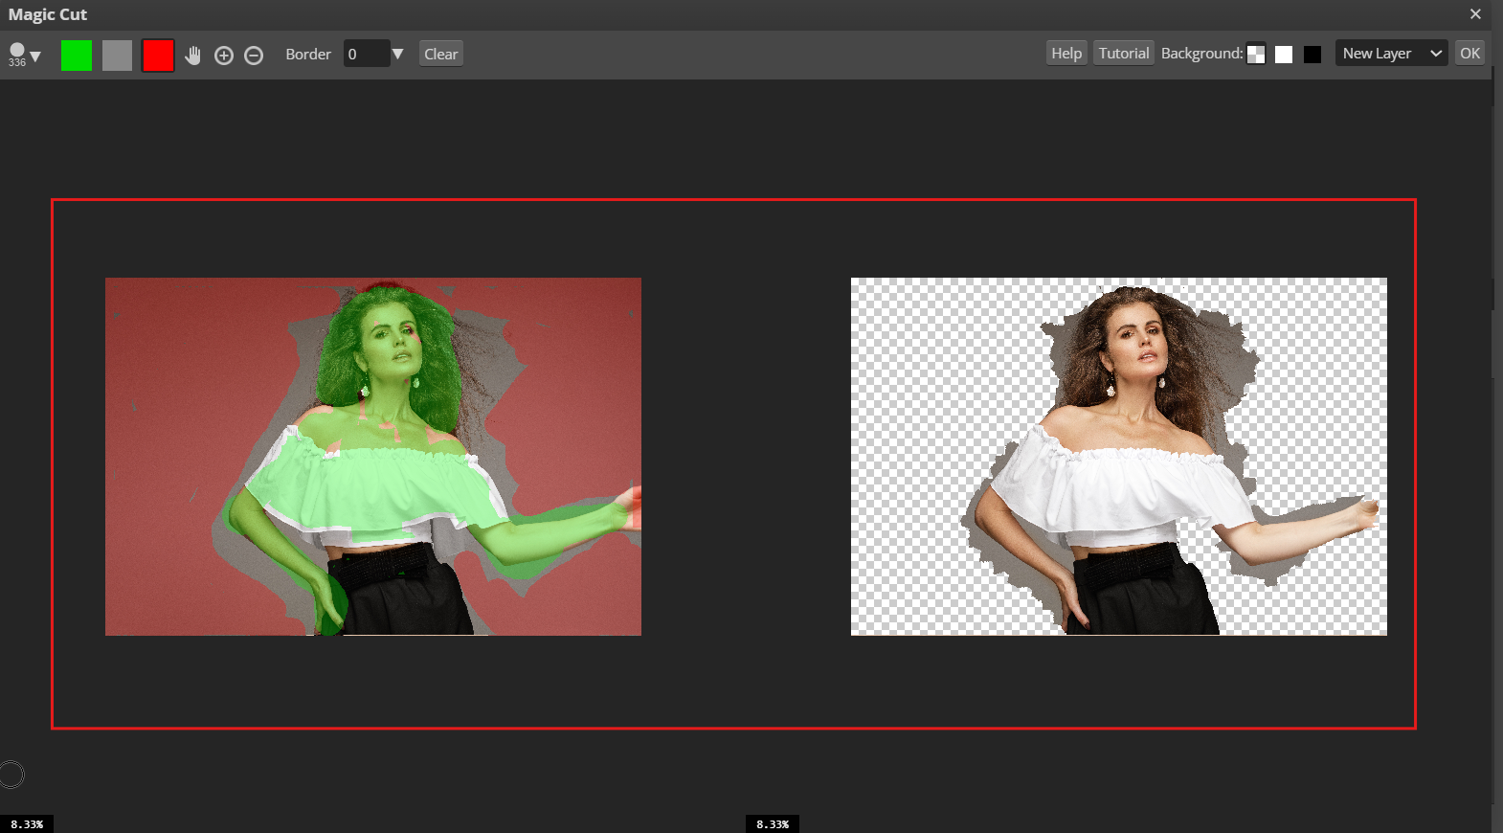
Task: Set the preview background to black
Action: 1312,55
